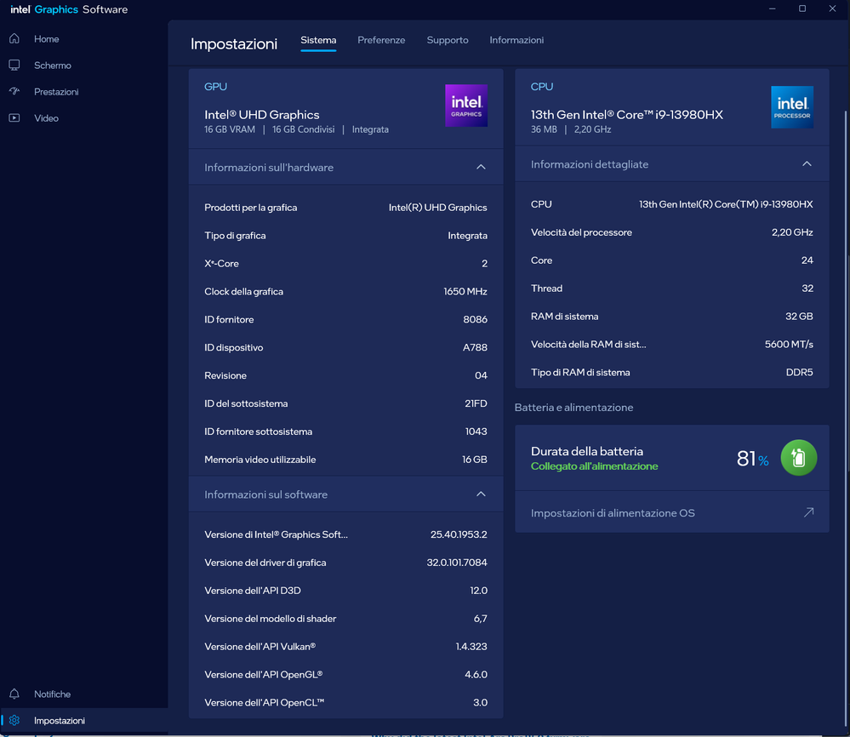850x737 pixels.
Task: Click the Batteria e alimentazione heading
Action: click(x=573, y=408)
